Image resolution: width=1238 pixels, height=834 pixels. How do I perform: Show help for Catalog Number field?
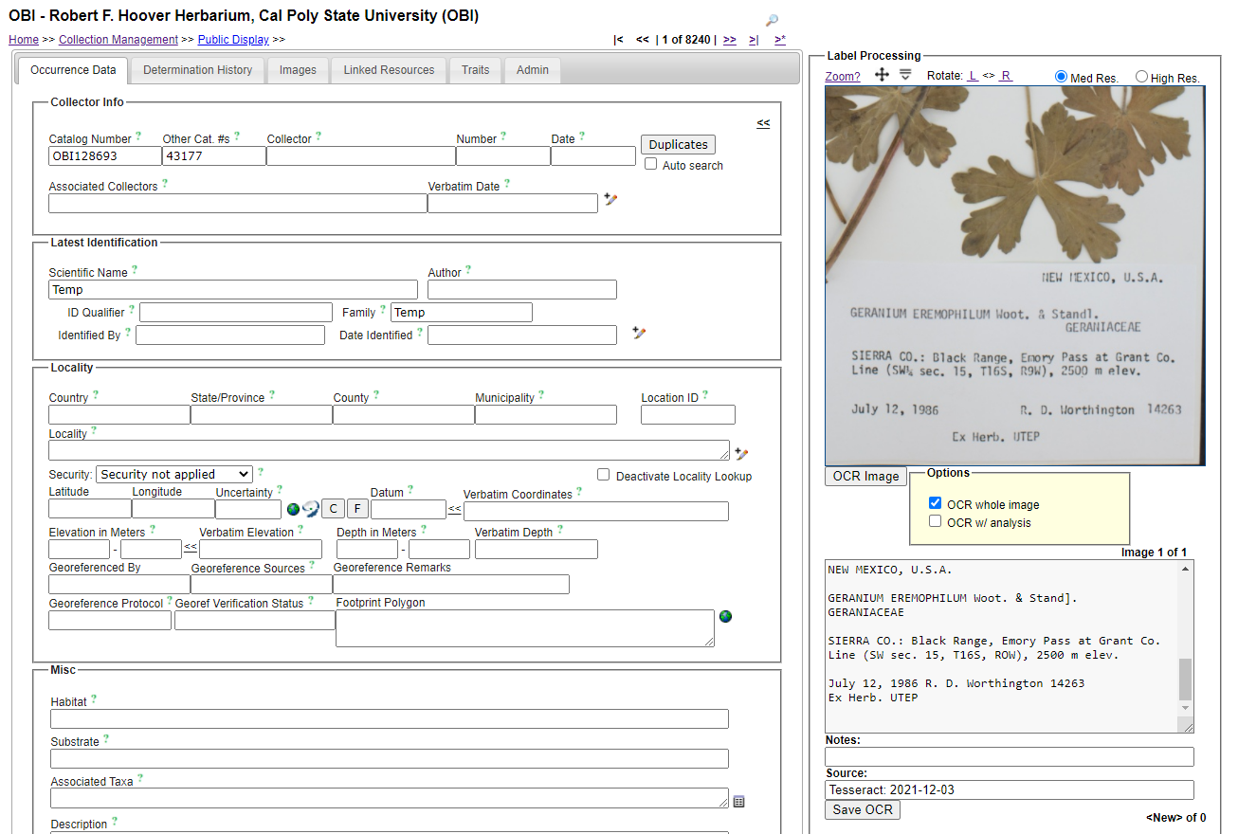pos(138,136)
